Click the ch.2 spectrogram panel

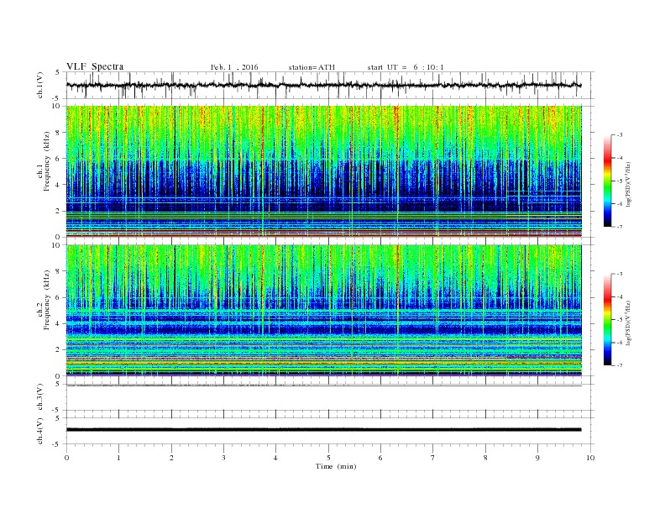(324, 310)
